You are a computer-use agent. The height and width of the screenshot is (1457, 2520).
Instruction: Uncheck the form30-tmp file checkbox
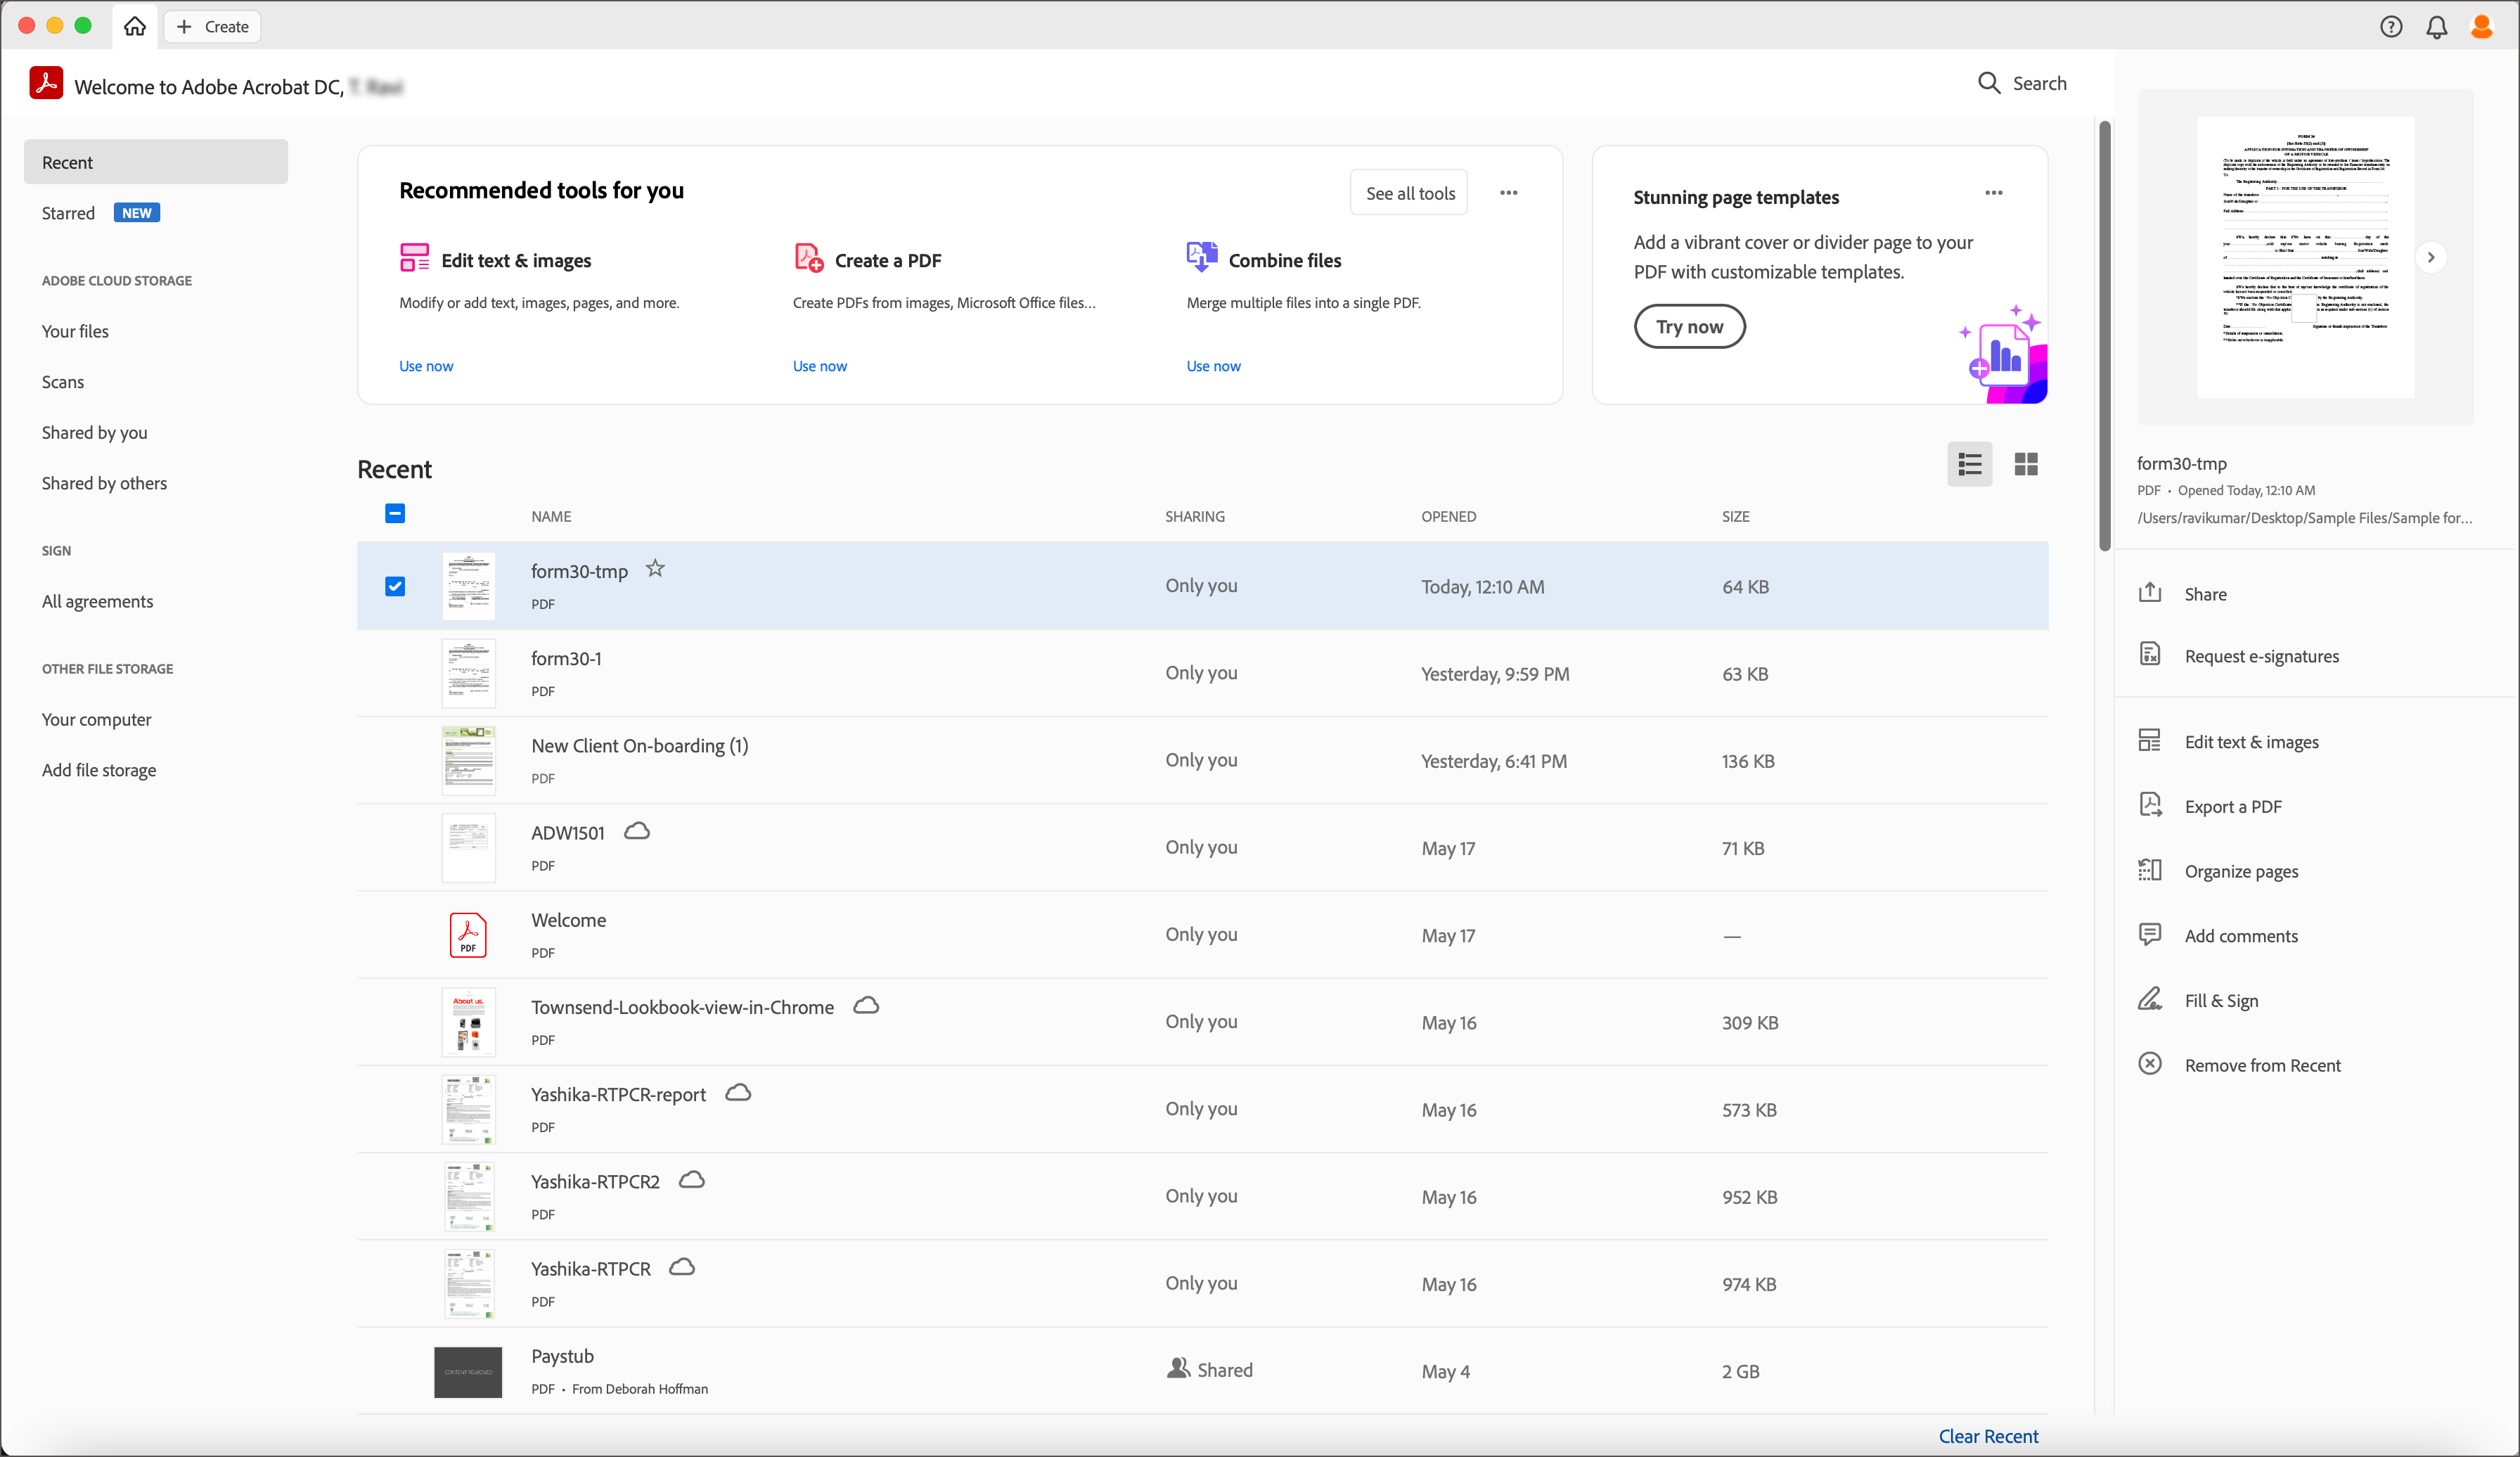(x=395, y=586)
